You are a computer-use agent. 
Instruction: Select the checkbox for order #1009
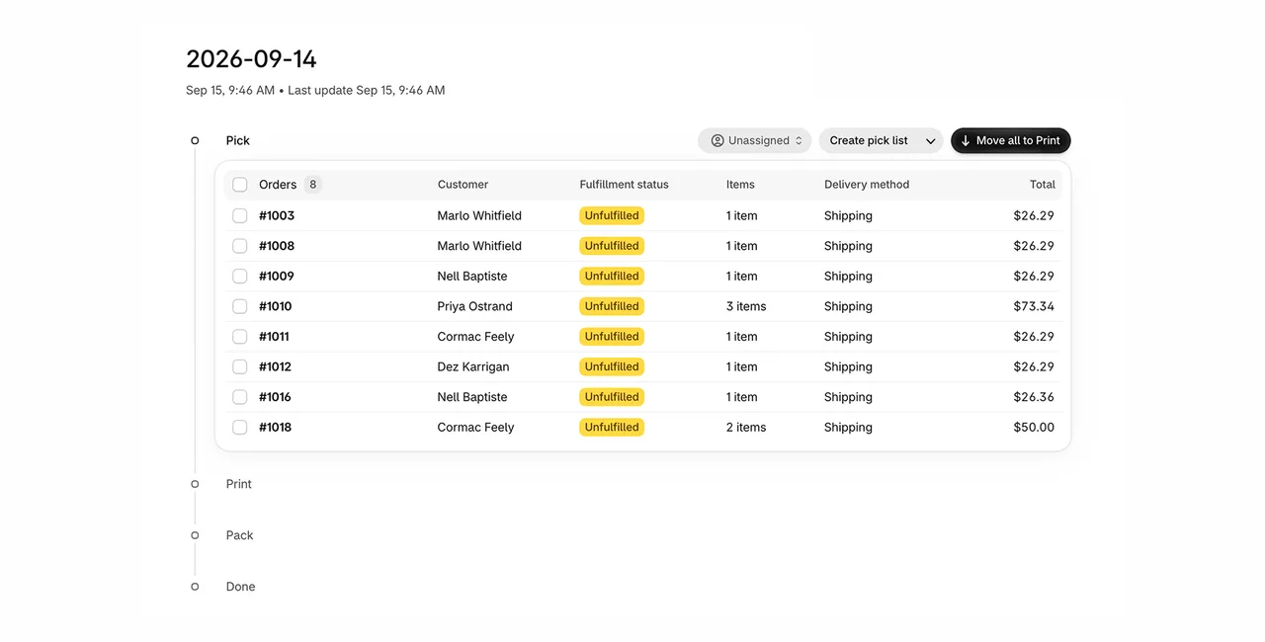click(240, 276)
